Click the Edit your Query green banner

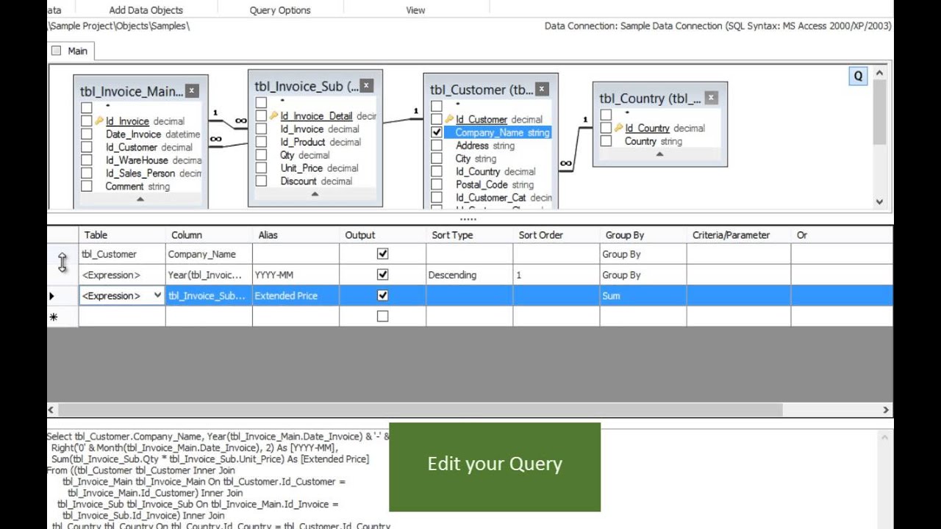[x=495, y=467]
